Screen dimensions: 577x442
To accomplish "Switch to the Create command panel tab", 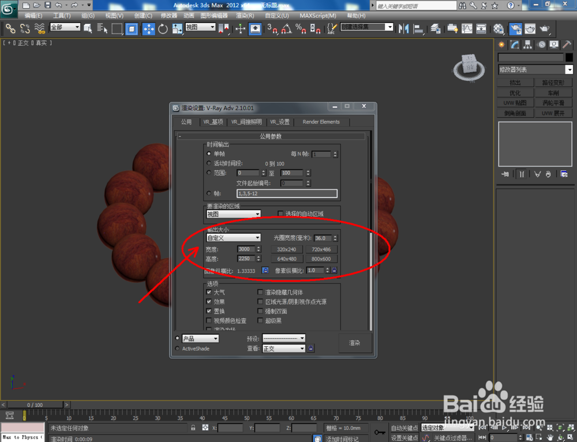I will [501, 45].
